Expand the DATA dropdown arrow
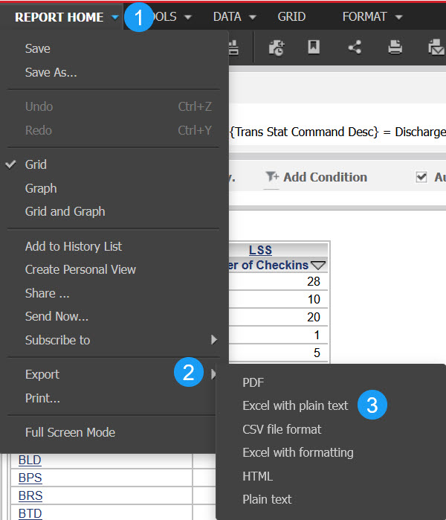The height and width of the screenshot is (520, 446). click(253, 17)
